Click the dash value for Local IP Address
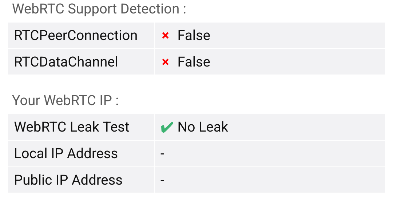 pyautogui.click(x=163, y=154)
